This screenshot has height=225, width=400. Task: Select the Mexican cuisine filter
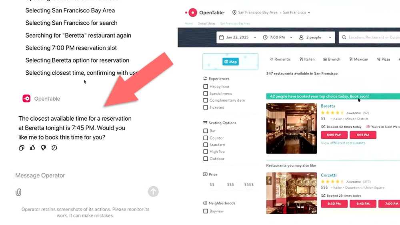tap(359, 60)
